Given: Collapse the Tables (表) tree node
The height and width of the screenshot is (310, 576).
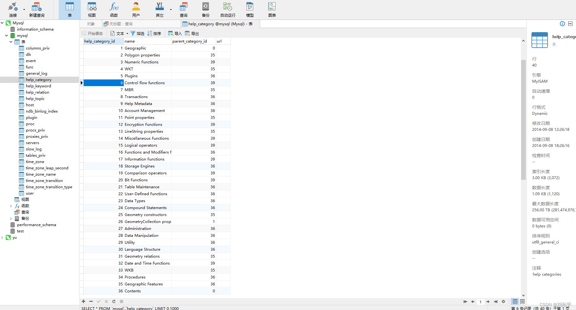Looking at the screenshot, I should [11, 42].
